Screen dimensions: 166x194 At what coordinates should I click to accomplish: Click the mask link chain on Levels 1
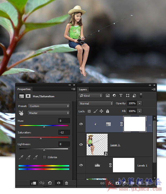pos(110,165)
